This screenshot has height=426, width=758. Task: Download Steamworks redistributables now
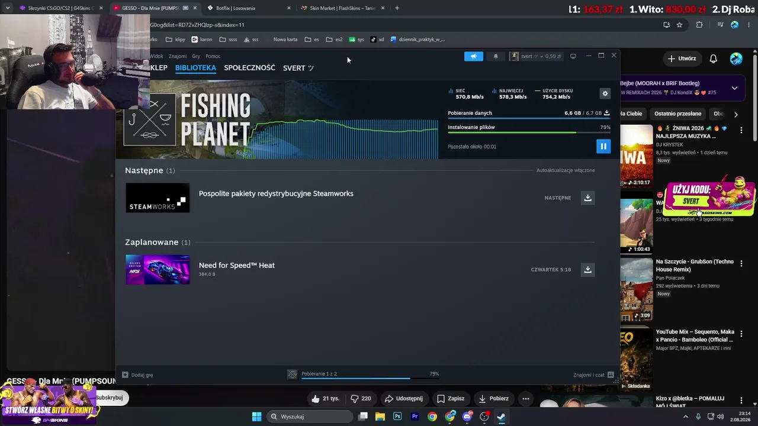point(587,198)
